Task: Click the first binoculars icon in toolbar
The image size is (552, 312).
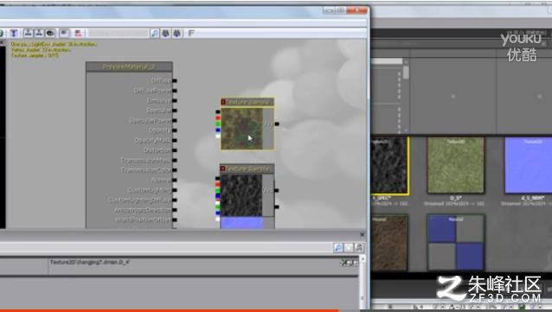Action: [x=165, y=33]
